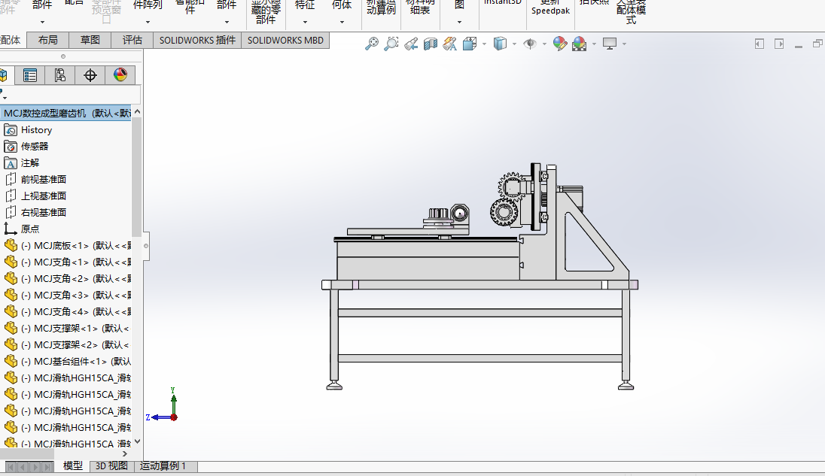Select MCJ底板<1> in the feature tree
The width and height of the screenshot is (825, 476).
point(60,245)
